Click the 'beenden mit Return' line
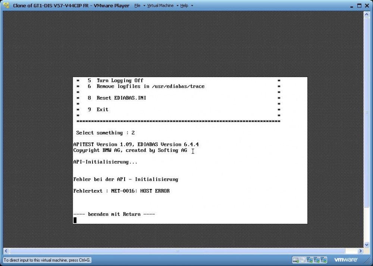This screenshot has width=373, height=266. pos(114,214)
